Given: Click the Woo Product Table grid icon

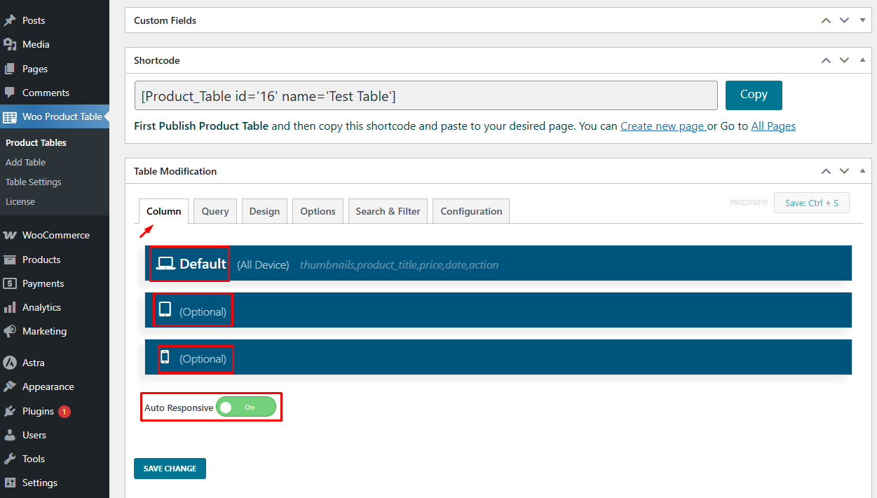Looking at the screenshot, I should [10, 116].
